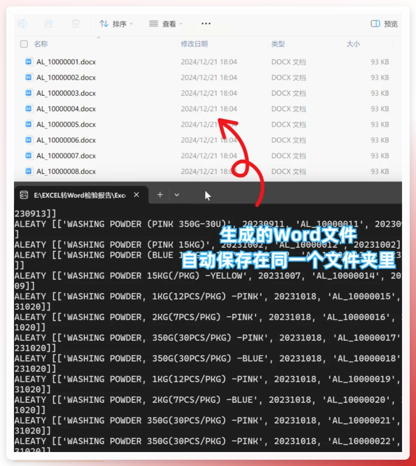This screenshot has width=416, height=466.
Task: Open a new terminal tab with plus
Action: tap(160, 195)
